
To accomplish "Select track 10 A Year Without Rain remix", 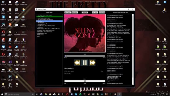I will click(49, 29).
